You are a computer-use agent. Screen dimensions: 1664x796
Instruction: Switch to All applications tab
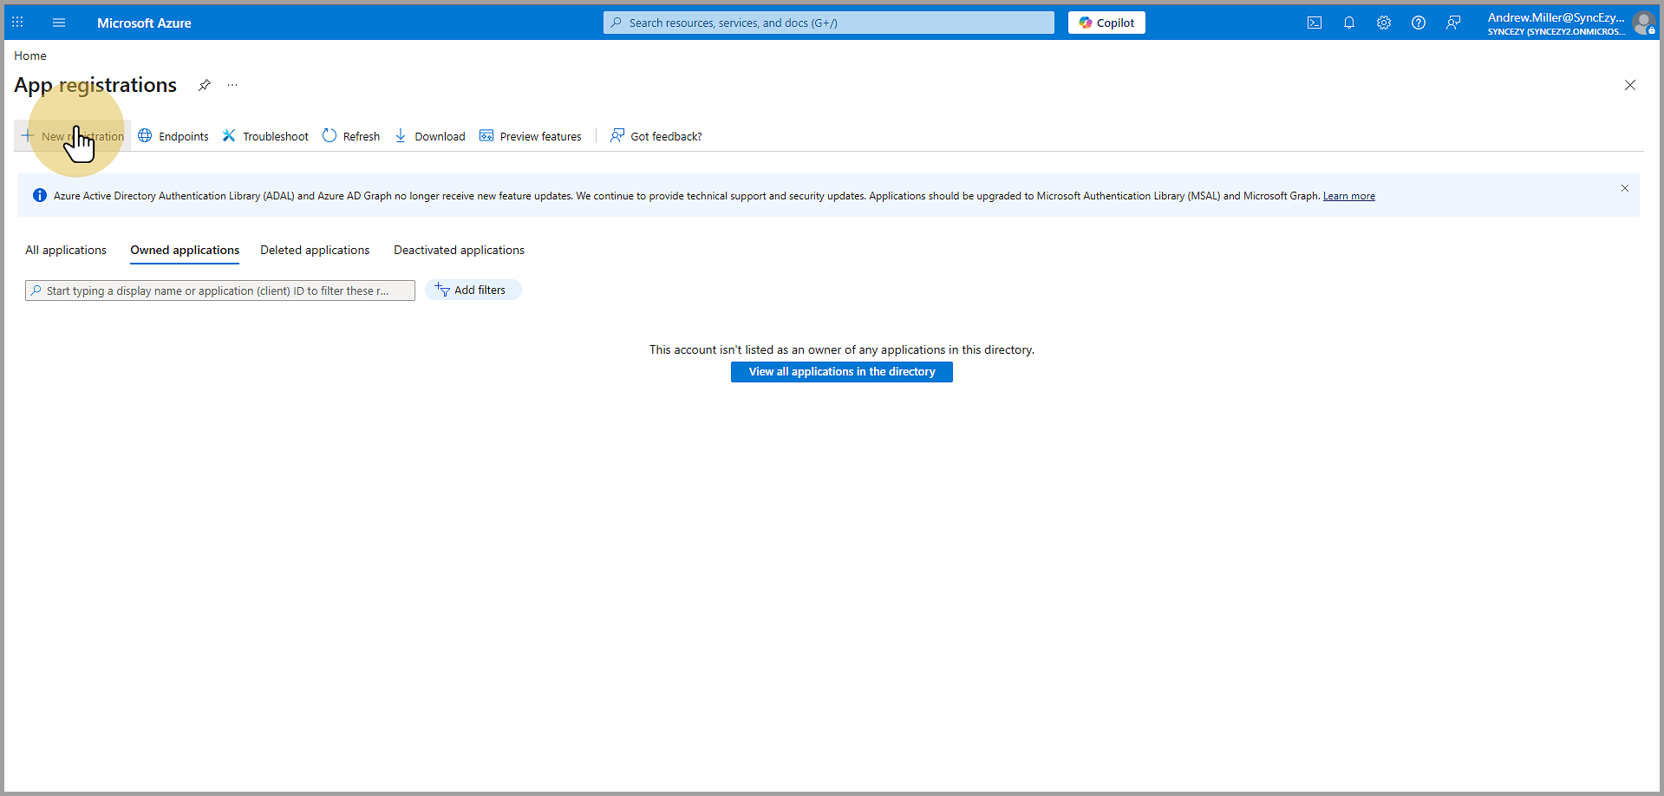[66, 250]
